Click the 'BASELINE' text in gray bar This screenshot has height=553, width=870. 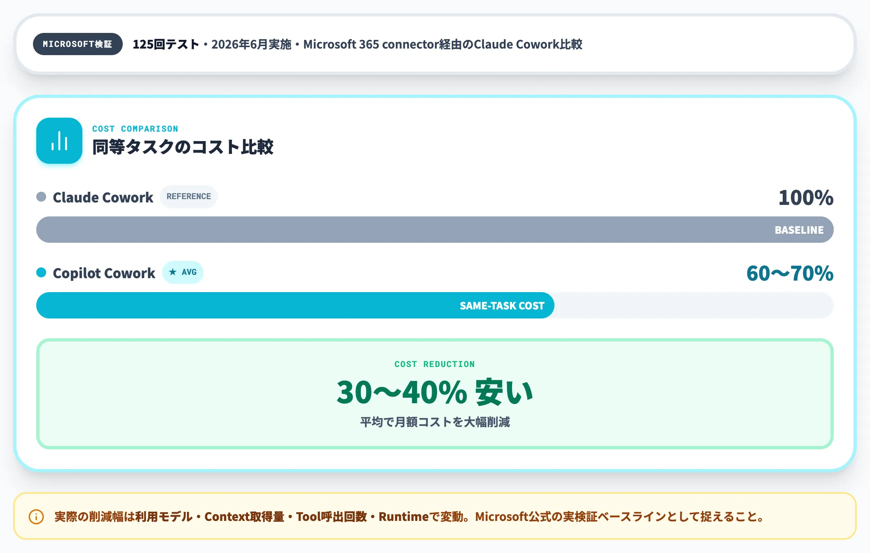tap(799, 230)
